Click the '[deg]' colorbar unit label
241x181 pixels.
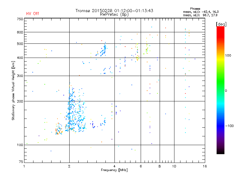coord(221,24)
